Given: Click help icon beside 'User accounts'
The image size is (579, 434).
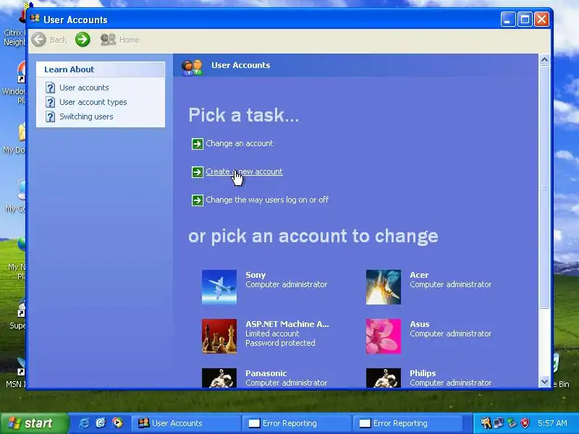Looking at the screenshot, I should 50,88.
